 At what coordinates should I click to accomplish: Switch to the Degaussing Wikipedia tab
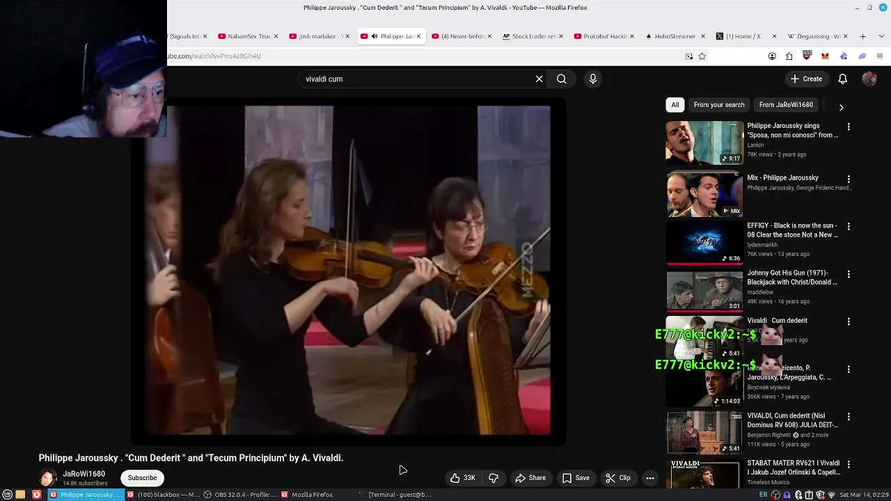[x=818, y=36]
